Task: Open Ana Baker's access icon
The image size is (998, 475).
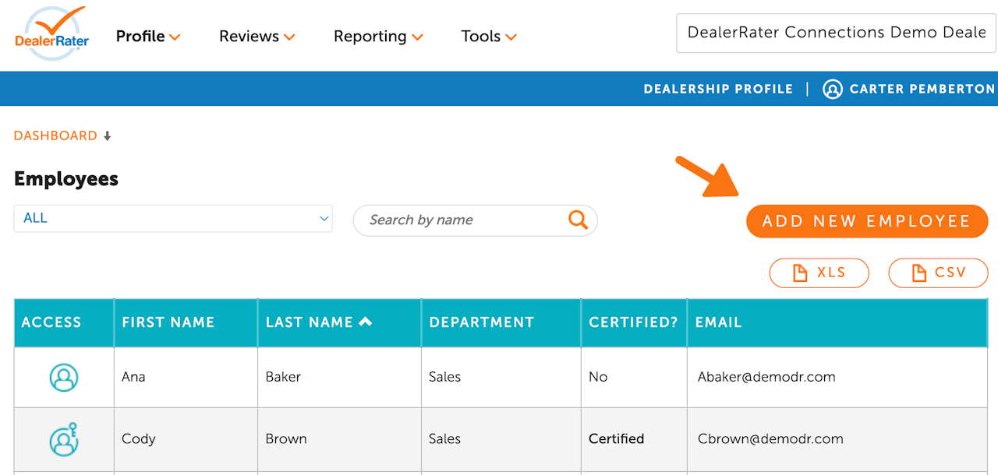Action: point(64,378)
